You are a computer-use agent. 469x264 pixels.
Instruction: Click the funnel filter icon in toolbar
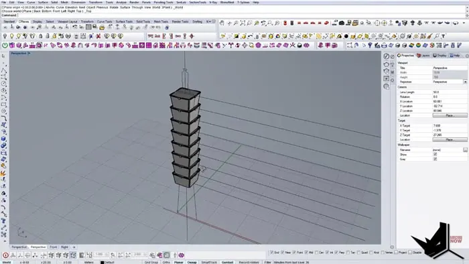(x=444, y=36)
